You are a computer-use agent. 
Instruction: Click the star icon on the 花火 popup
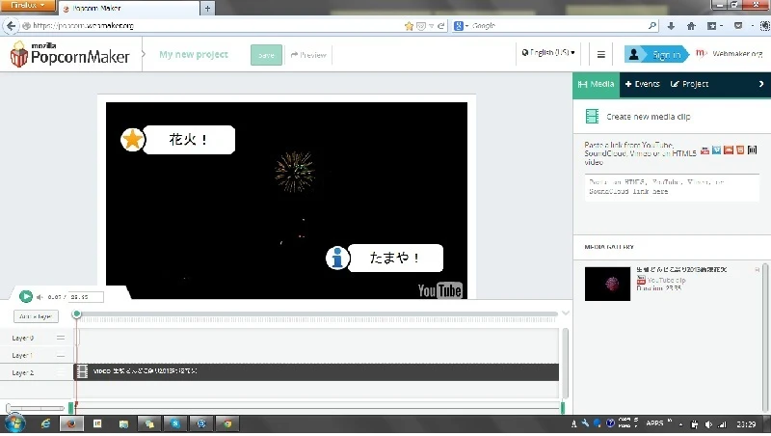[132, 140]
